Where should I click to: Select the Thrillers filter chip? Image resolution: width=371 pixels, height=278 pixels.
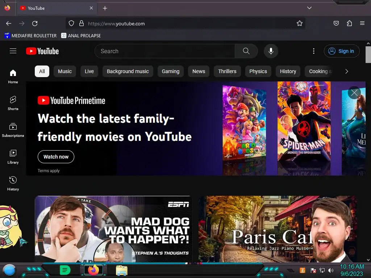227,71
